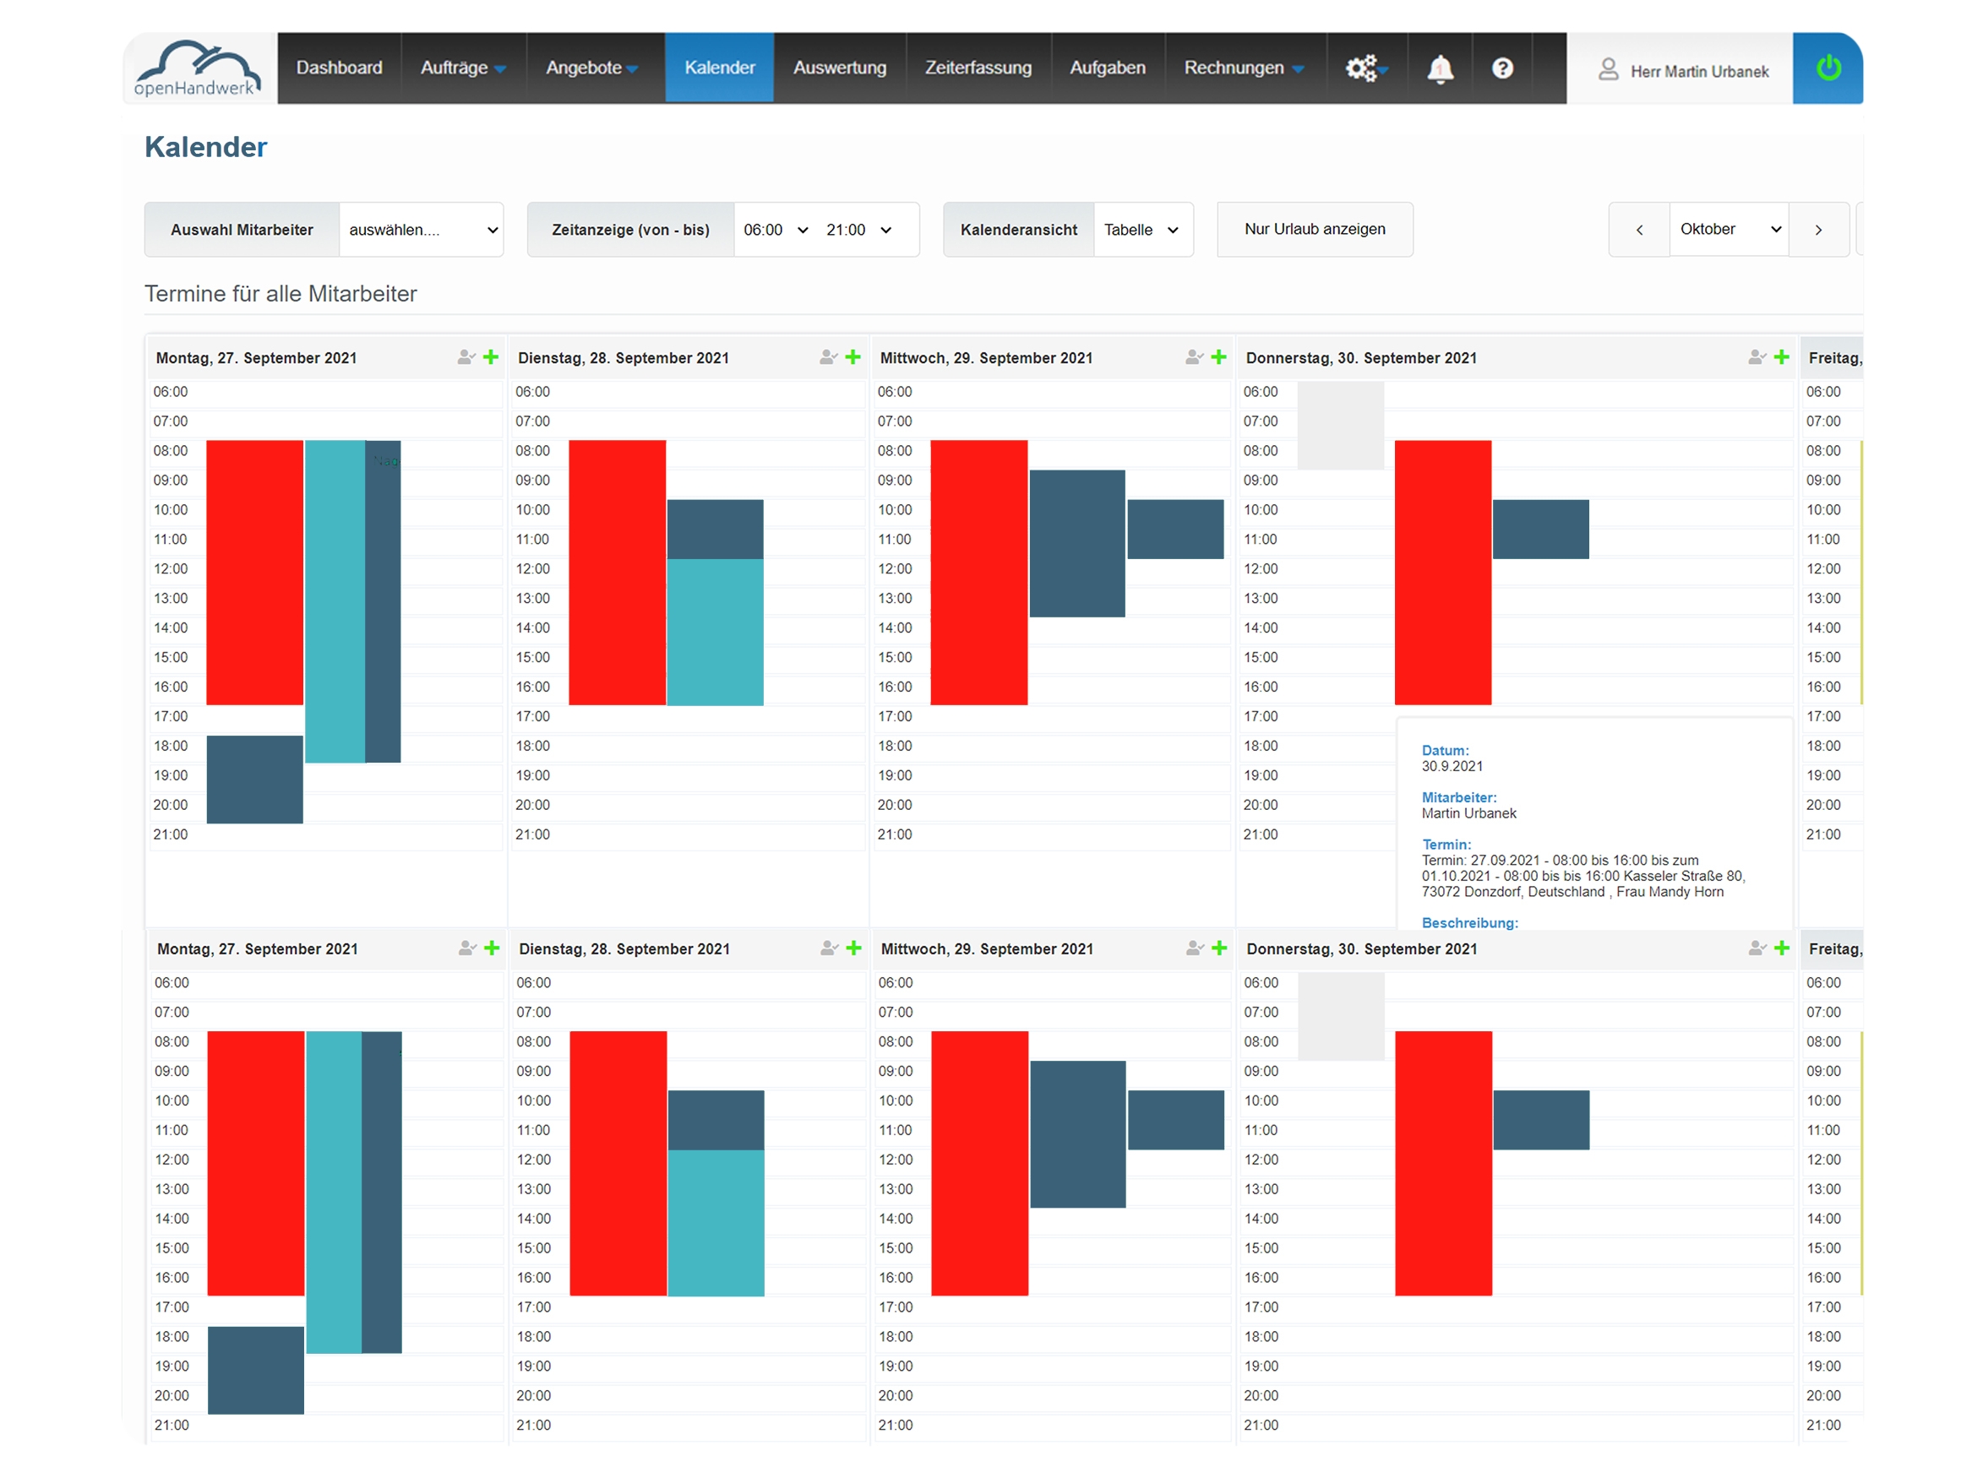1972x1478 pixels.
Task: Click the help question mark icon
Action: tap(1502, 68)
